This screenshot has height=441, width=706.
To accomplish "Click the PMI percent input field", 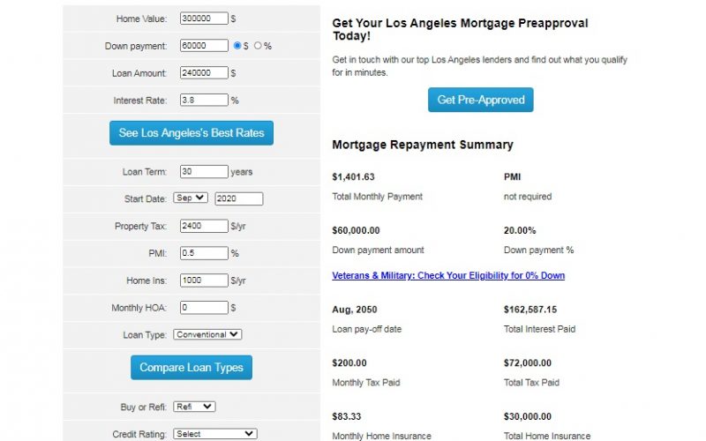I will 204,253.
